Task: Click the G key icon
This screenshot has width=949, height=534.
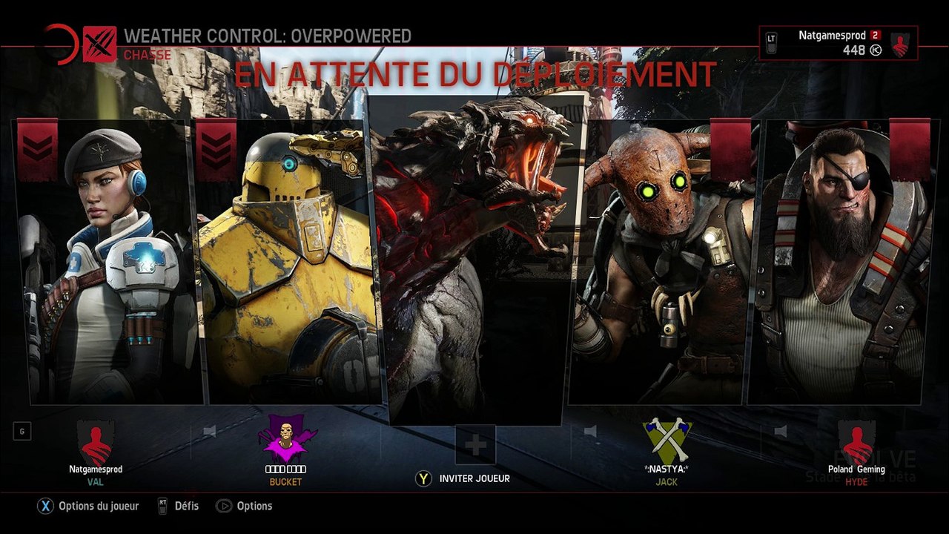Action: click(x=22, y=430)
